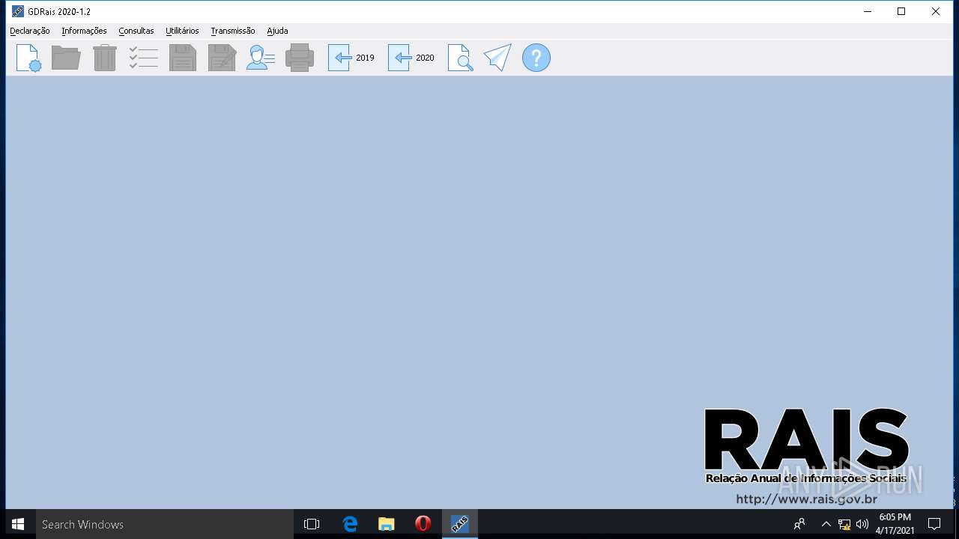Open the person details icon
This screenshot has height=539, width=959.
tap(261, 58)
